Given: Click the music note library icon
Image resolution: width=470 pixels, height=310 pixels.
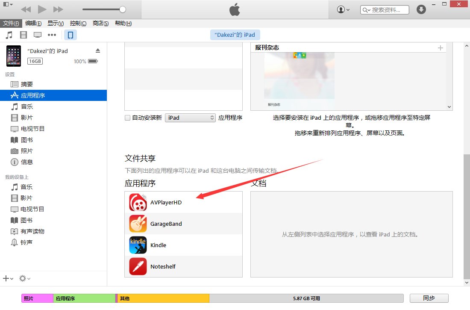Looking at the screenshot, I should click(9, 35).
